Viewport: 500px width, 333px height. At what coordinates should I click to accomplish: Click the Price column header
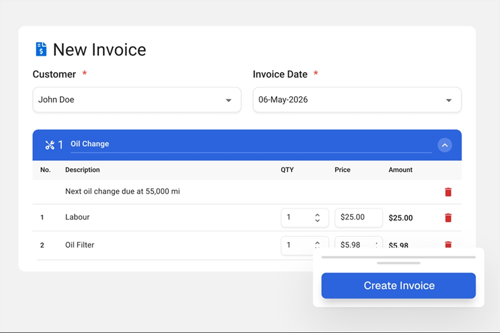click(342, 170)
